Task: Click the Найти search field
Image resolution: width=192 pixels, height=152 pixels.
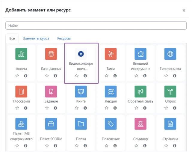Action: click(x=96, y=26)
